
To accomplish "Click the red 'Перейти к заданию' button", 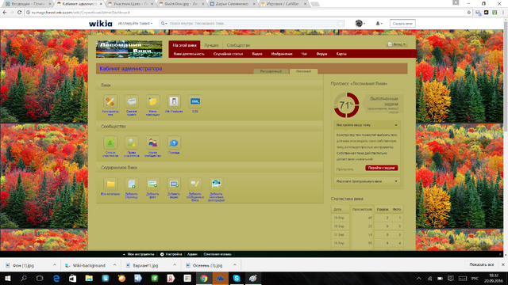I will click(381, 168).
